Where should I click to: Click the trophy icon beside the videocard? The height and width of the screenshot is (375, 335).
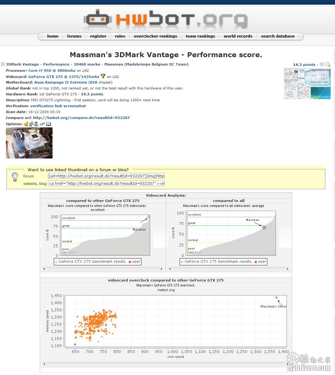pyautogui.click(x=103, y=76)
